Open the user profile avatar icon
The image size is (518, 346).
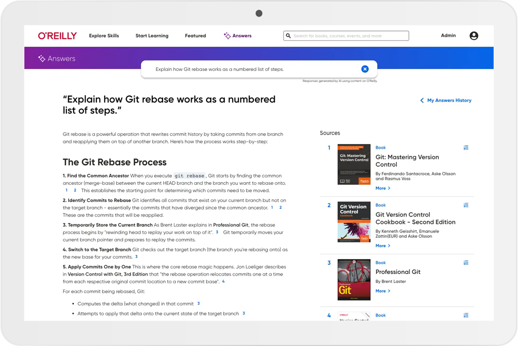click(x=473, y=36)
